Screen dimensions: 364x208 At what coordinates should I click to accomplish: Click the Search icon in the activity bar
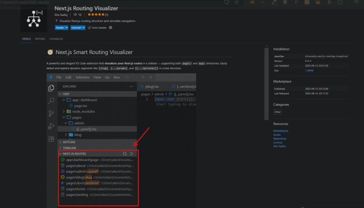coord(51,100)
